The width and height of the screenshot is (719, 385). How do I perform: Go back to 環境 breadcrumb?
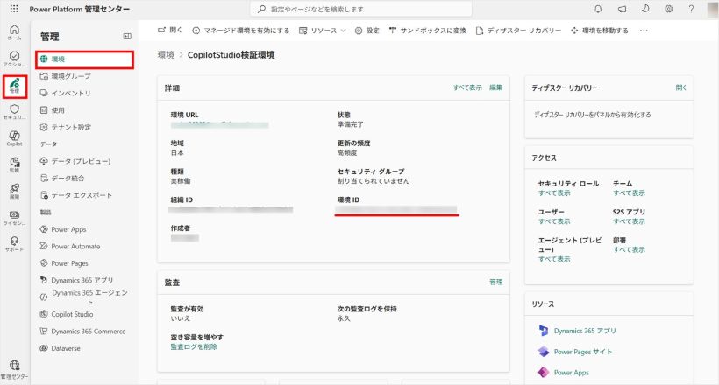(x=166, y=55)
